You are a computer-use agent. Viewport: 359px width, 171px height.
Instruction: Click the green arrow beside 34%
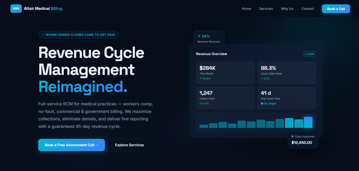tap(199, 36)
